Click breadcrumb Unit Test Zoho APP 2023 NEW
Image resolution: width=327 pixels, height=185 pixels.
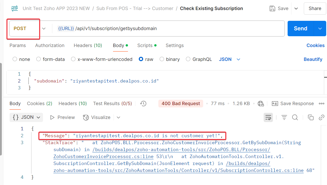(56, 8)
